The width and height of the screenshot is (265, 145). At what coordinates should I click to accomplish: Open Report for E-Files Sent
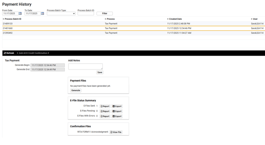point(105,106)
